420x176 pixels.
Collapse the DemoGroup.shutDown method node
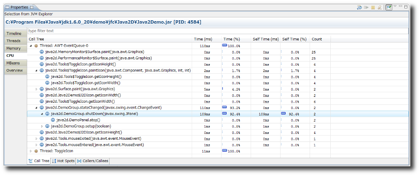tap(42, 114)
